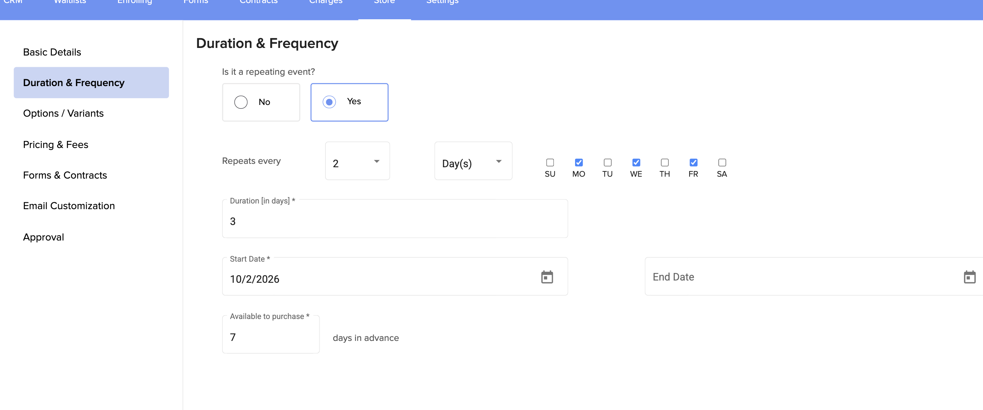Go to Email Customization section

(x=69, y=206)
